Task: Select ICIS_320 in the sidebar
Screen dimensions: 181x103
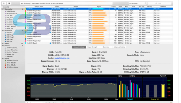Action: 9,16
